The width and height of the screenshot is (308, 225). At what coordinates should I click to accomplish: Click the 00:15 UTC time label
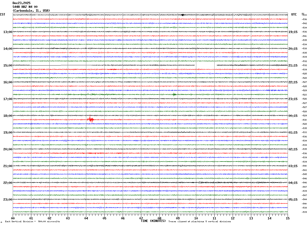293,116
